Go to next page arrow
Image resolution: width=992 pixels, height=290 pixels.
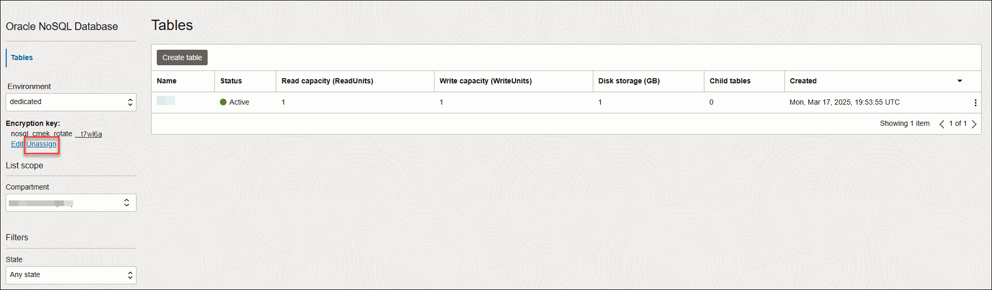(x=974, y=124)
